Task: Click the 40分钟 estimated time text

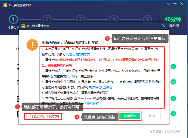Action: click(173, 19)
